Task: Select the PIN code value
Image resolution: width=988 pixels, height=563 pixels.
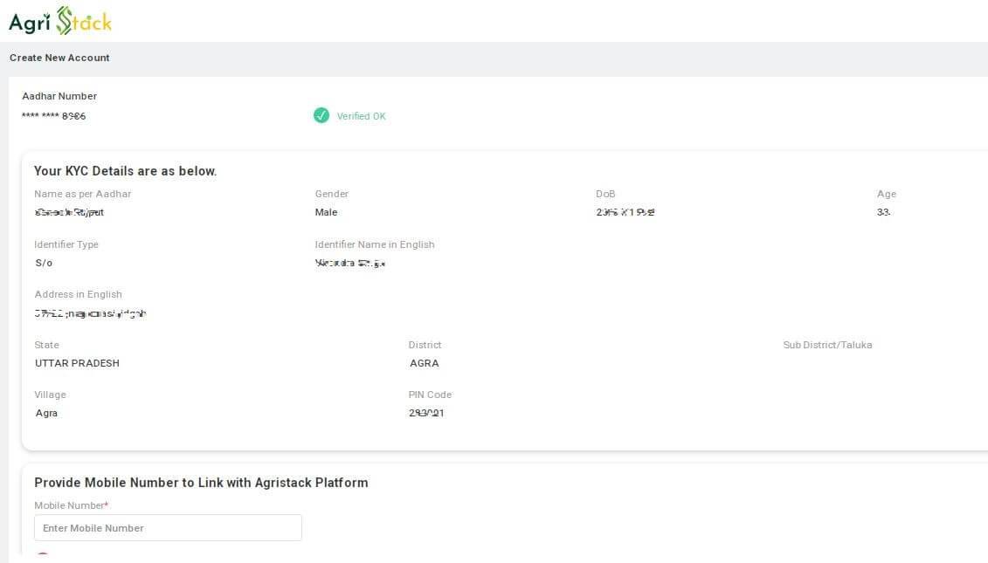Action: point(426,413)
